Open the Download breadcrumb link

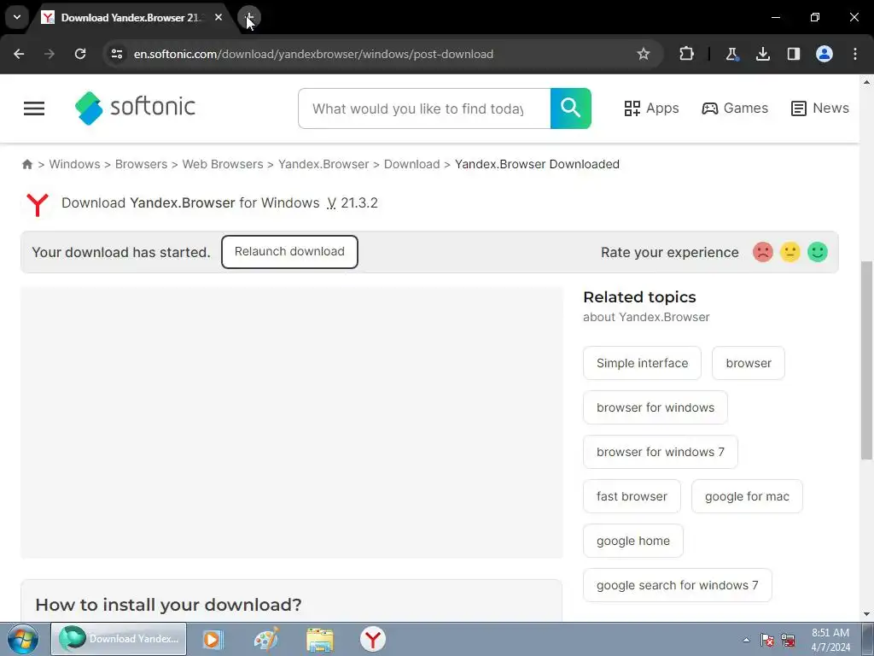click(412, 164)
